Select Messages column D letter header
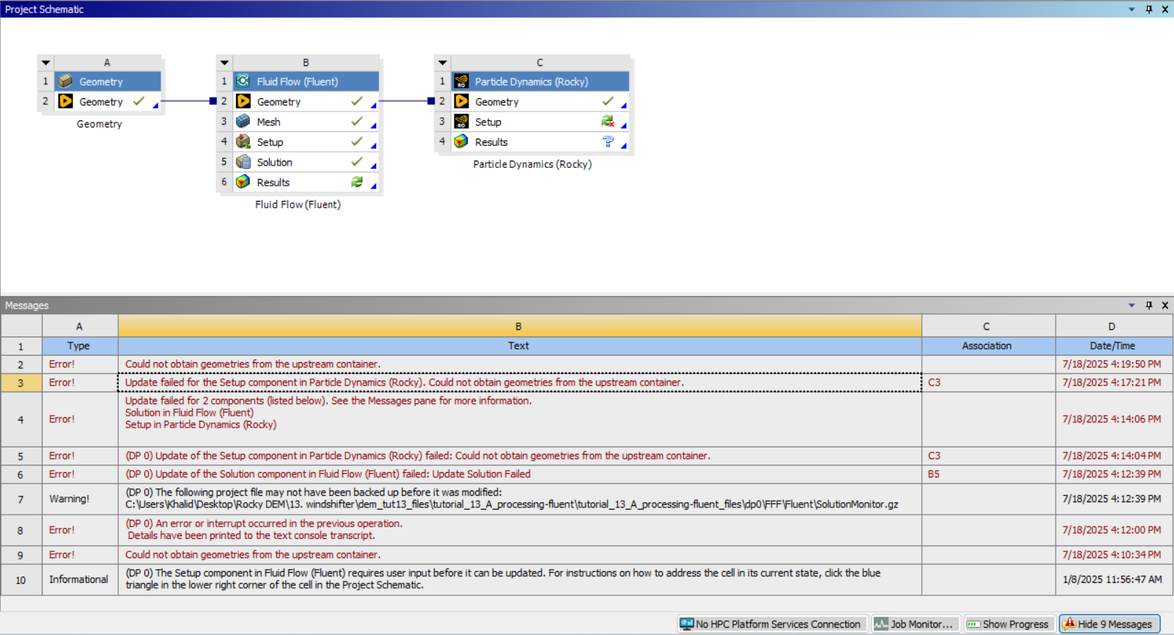 1113,326
